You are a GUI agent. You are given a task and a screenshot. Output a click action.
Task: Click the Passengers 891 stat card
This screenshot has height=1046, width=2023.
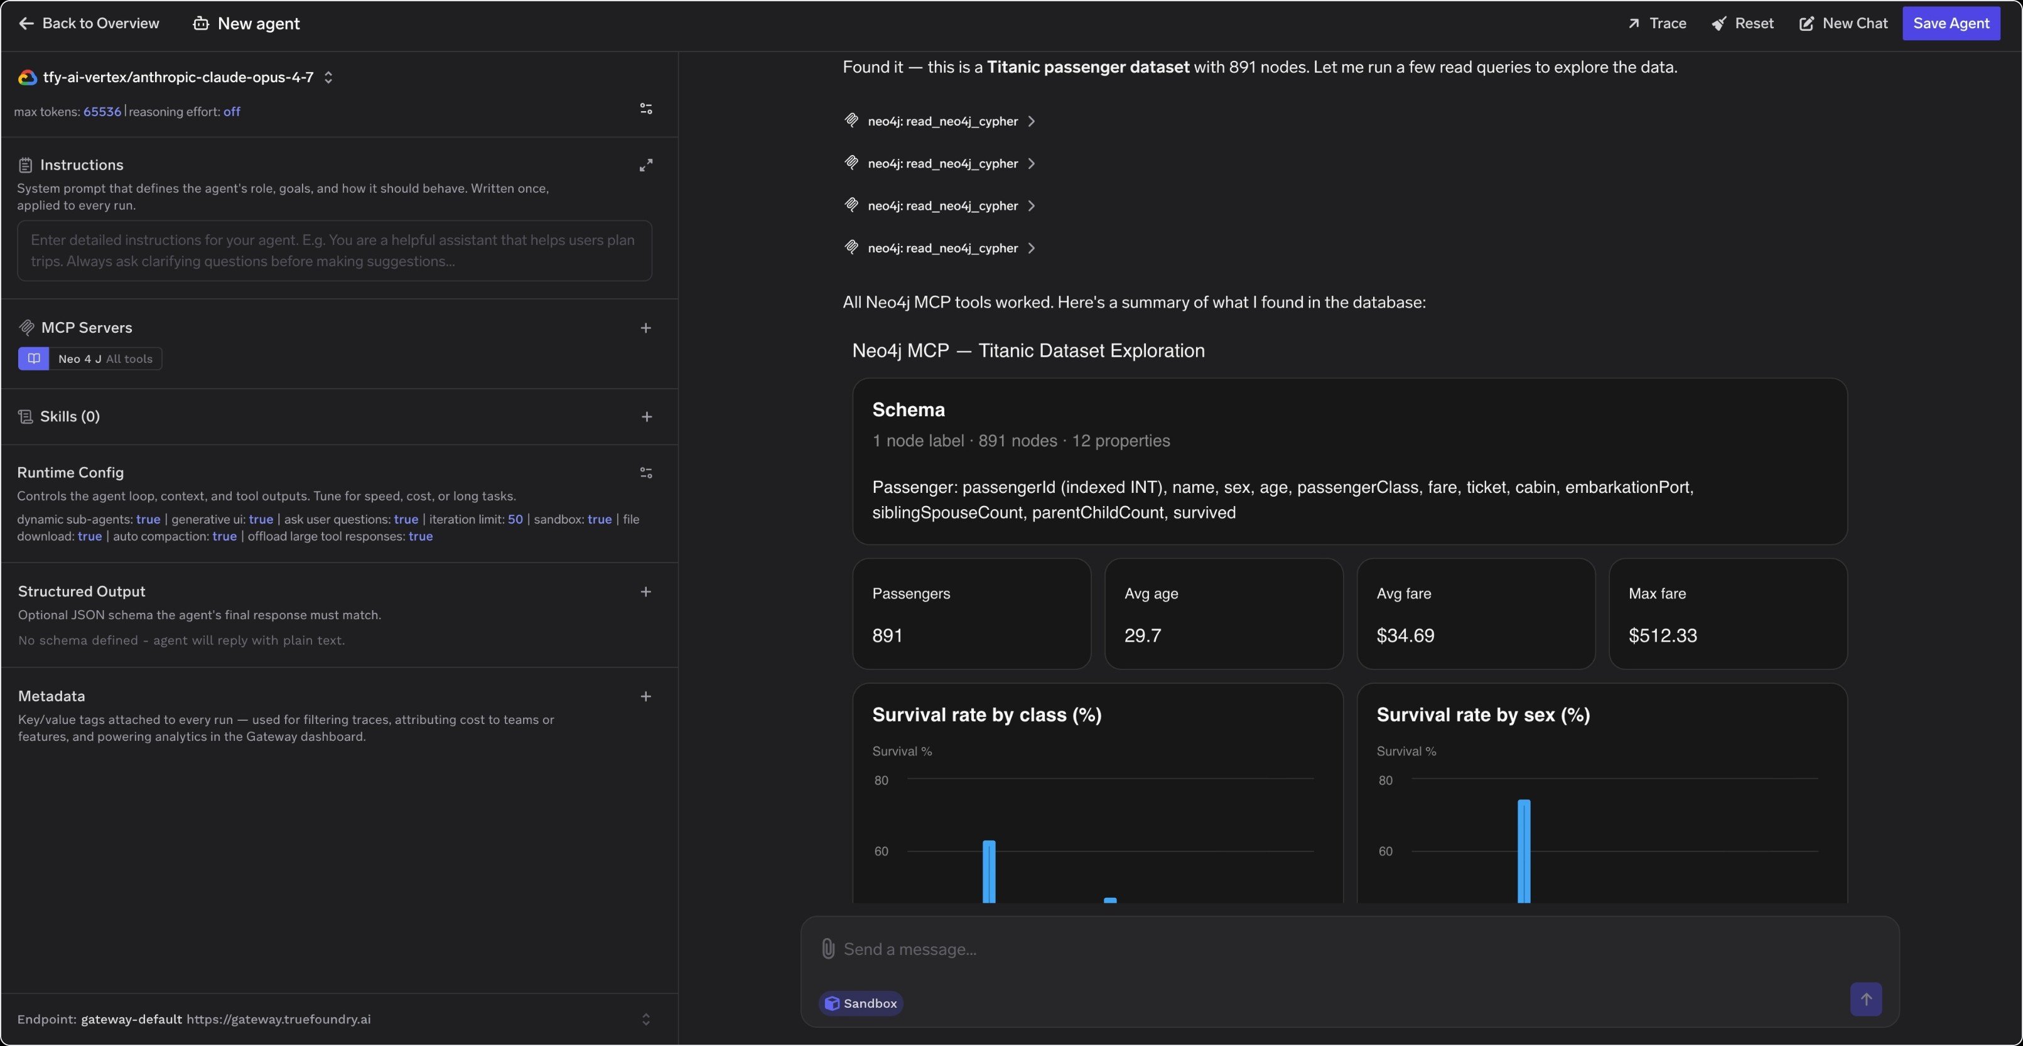tap(971, 614)
